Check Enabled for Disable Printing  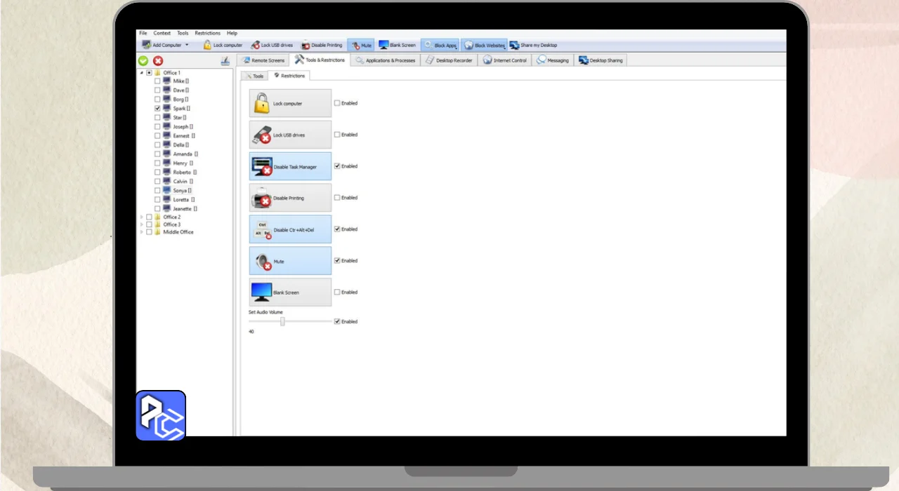tap(337, 198)
